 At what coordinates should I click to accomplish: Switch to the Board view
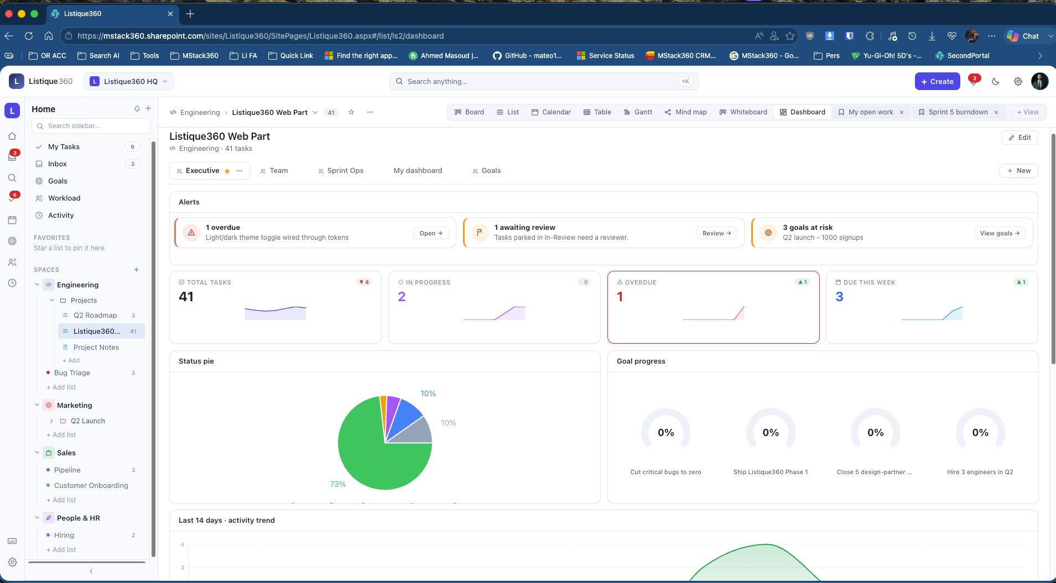pyautogui.click(x=469, y=112)
